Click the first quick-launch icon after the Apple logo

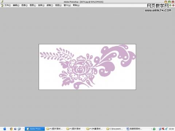pos(11,129)
